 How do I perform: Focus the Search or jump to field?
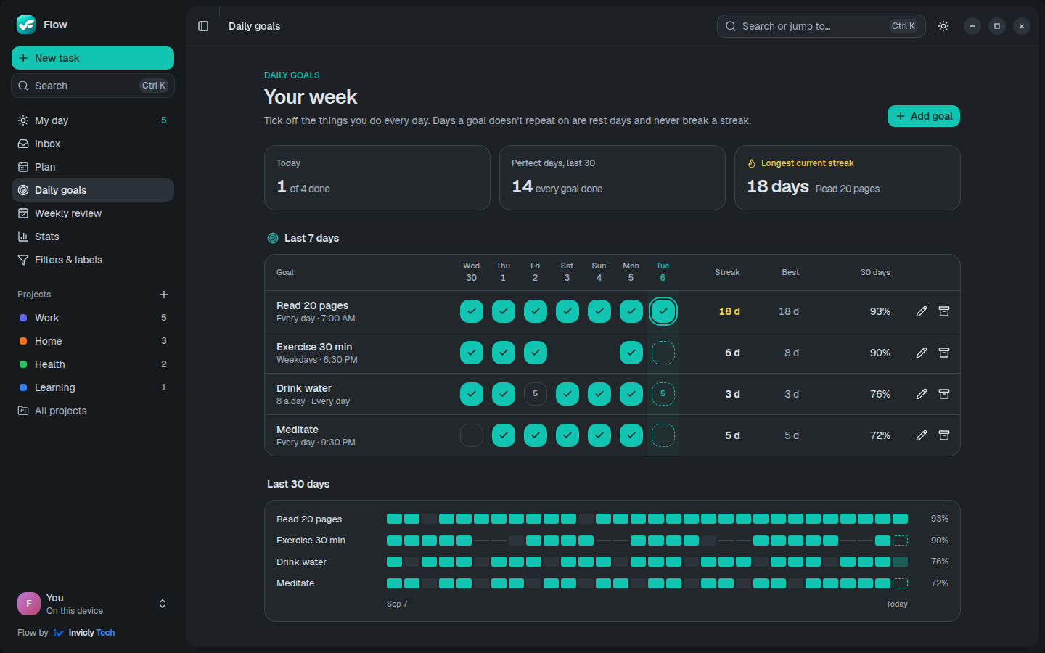click(x=821, y=26)
